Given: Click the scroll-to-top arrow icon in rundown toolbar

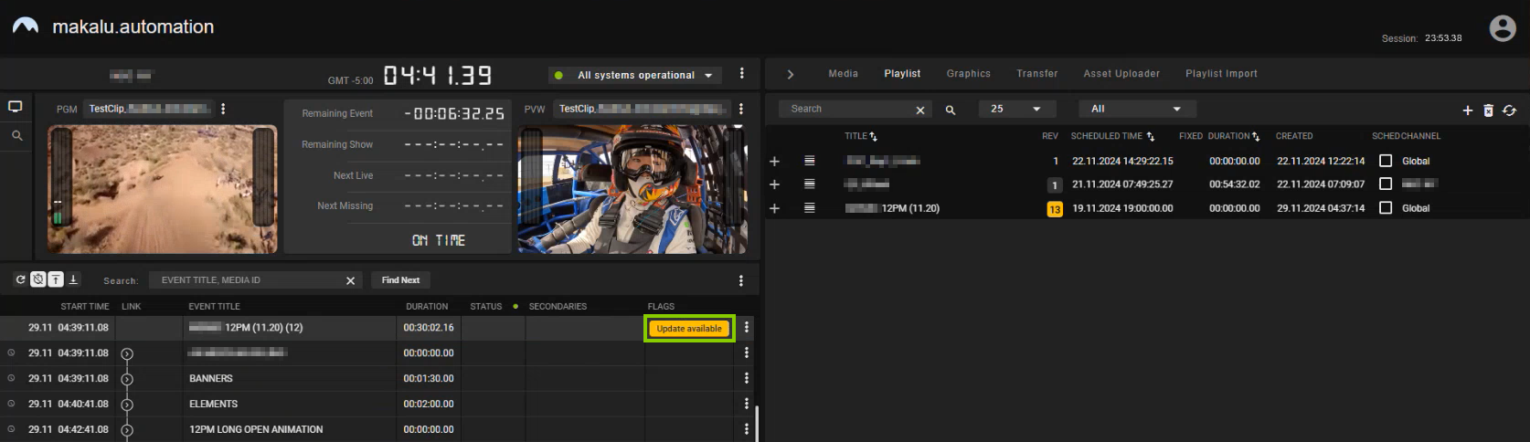Looking at the screenshot, I should pos(56,279).
